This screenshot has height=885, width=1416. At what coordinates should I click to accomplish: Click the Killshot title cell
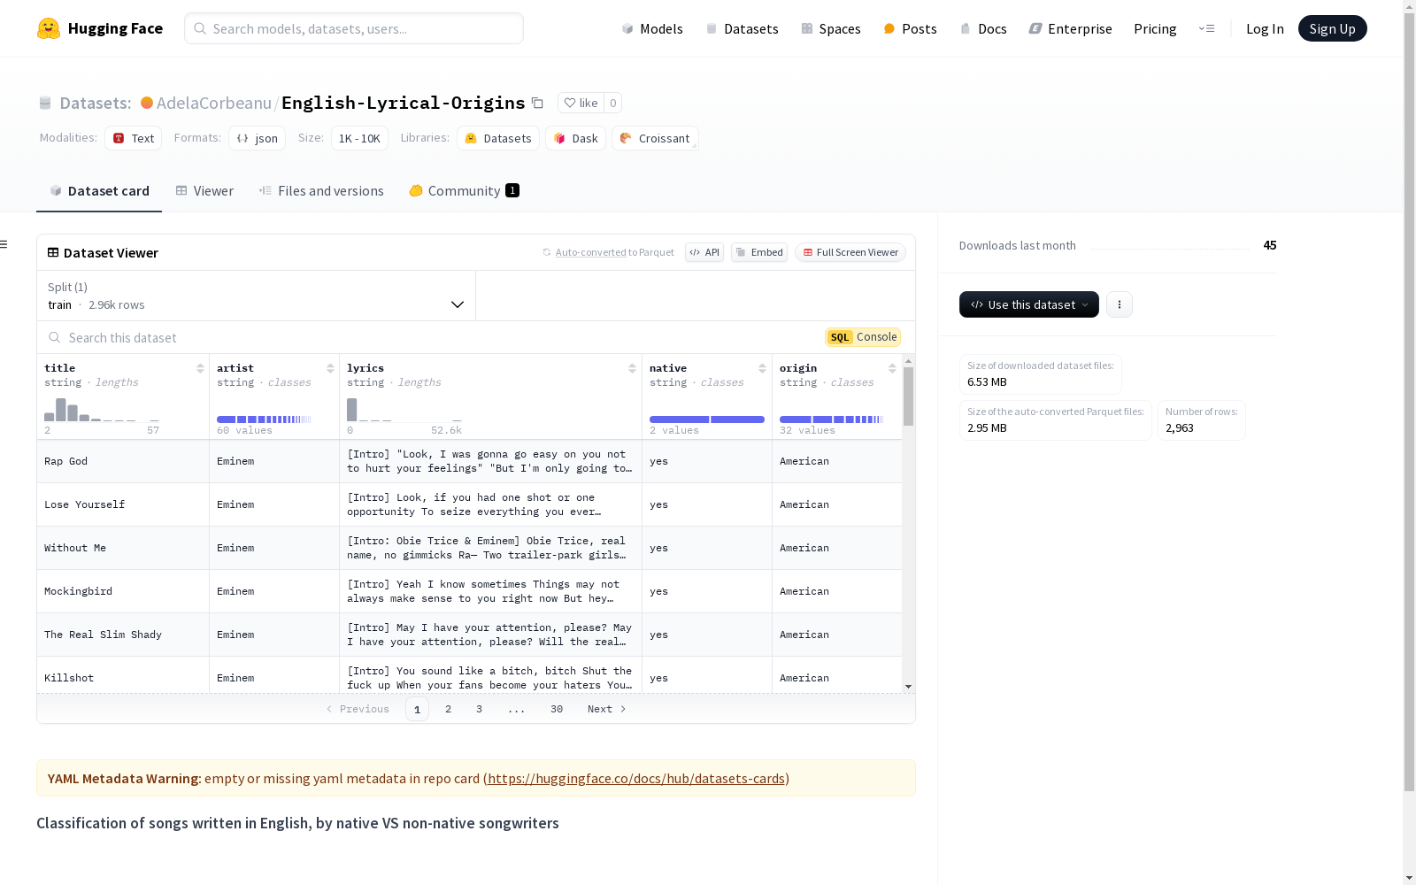[x=123, y=677]
